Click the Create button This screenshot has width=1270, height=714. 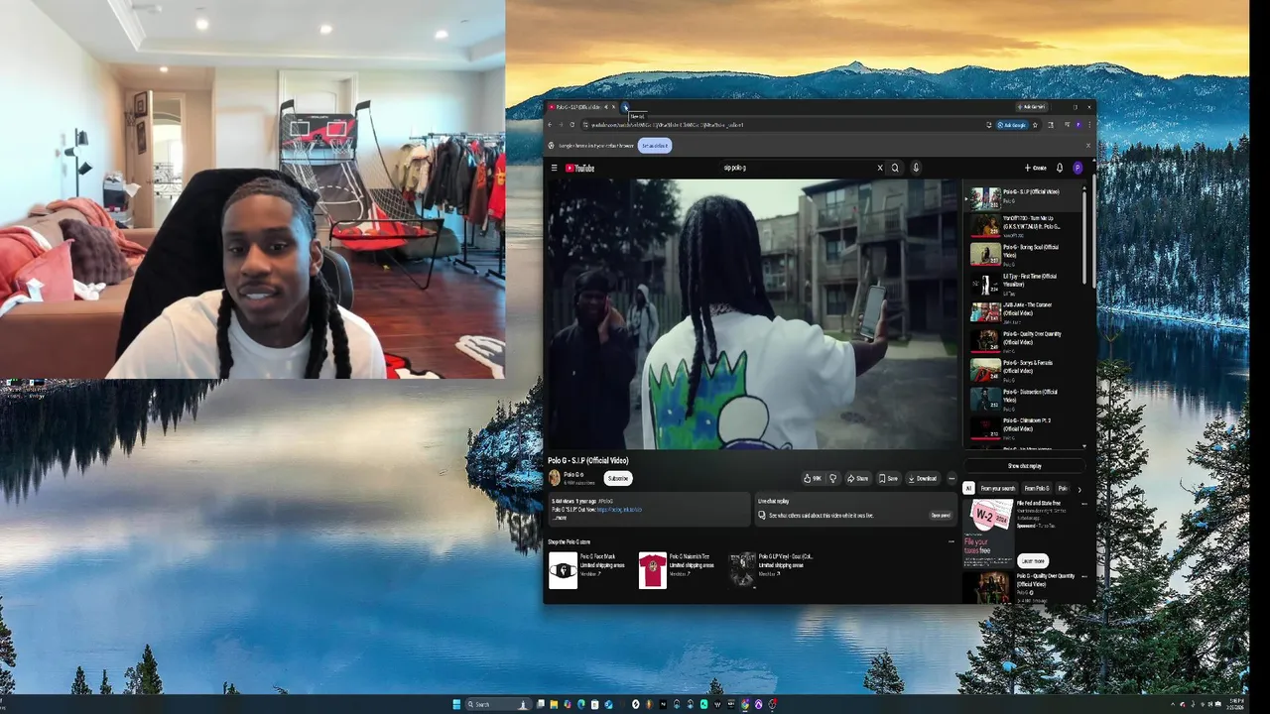click(x=1035, y=169)
